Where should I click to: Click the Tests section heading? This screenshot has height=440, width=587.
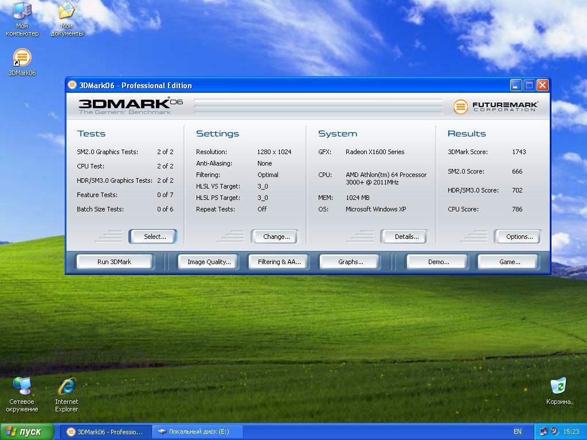tap(91, 133)
